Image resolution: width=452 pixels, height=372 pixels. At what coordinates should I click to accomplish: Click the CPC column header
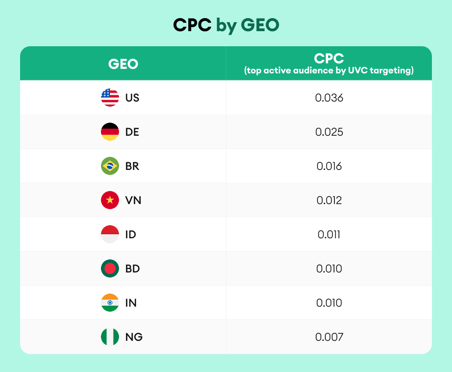[x=329, y=58]
